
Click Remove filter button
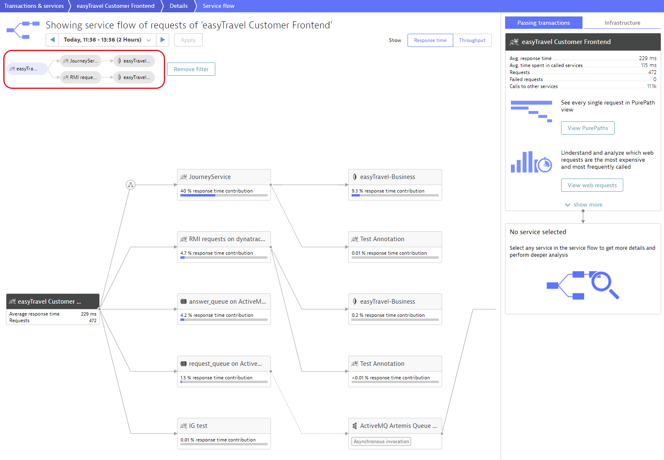(191, 69)
